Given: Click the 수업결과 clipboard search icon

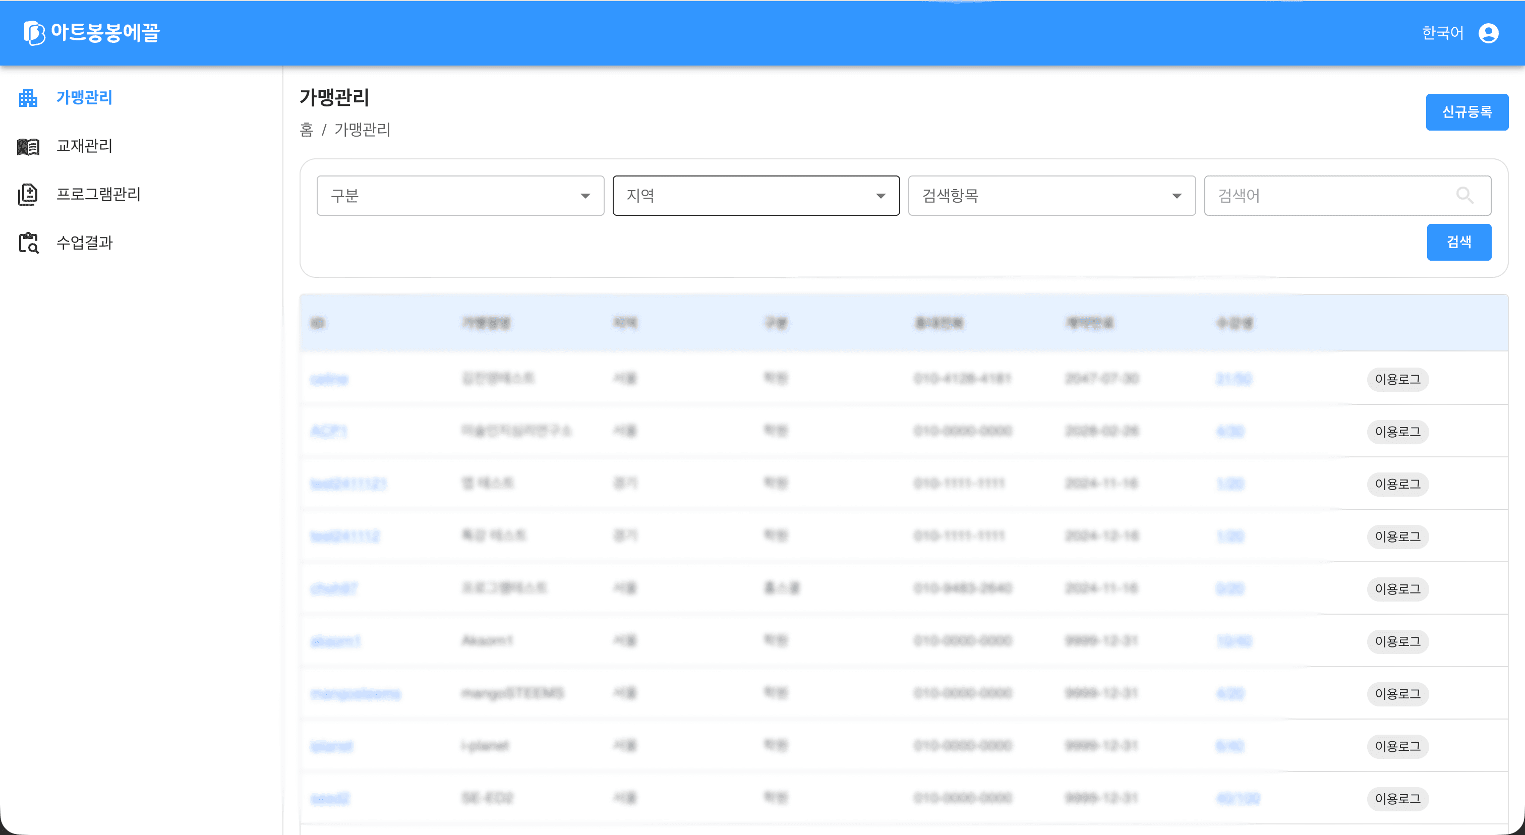Looking at the screenshot, I should click(x=28, y=243).
